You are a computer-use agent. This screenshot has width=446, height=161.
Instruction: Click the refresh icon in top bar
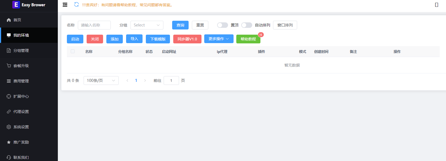[76, 5]
